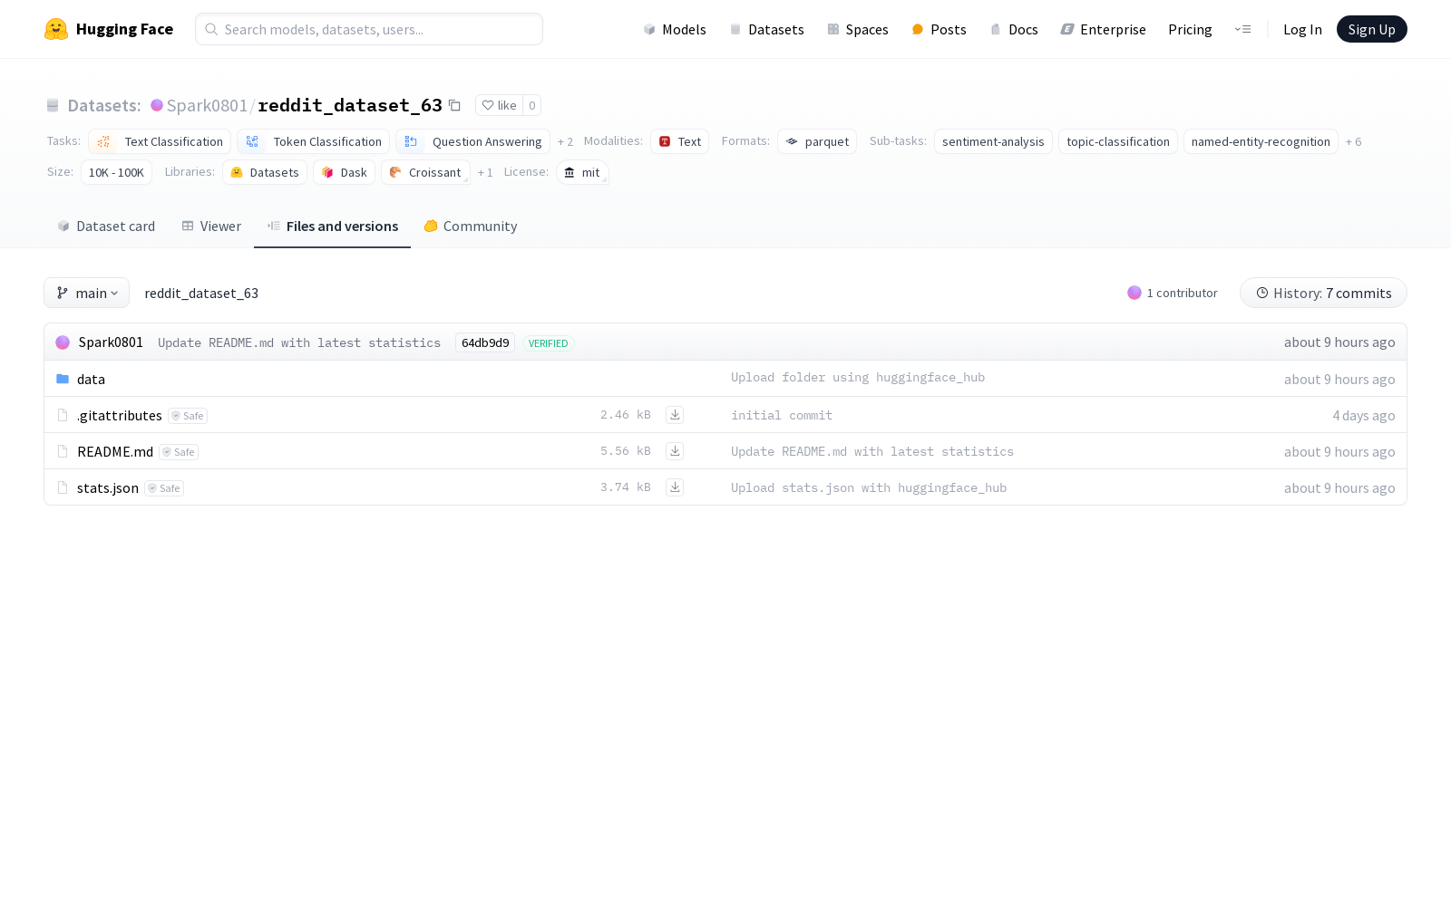Screen dimensions: 1451x906
Task: Click the parquet format badge
Action: (x=816, y=141)
